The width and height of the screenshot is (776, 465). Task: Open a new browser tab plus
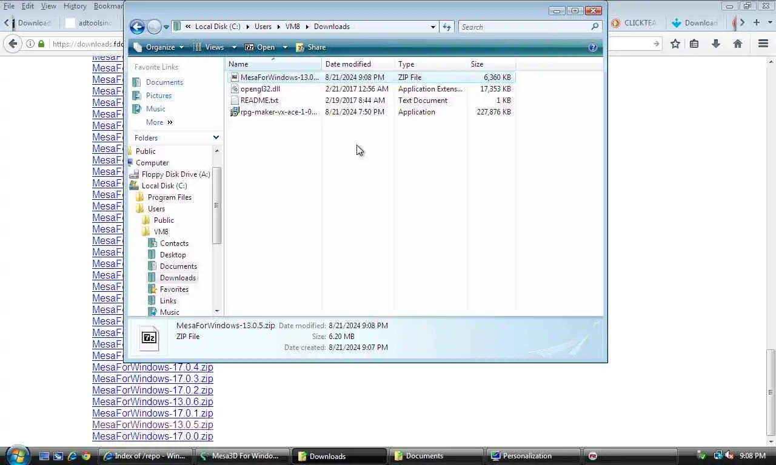point(756,22)
